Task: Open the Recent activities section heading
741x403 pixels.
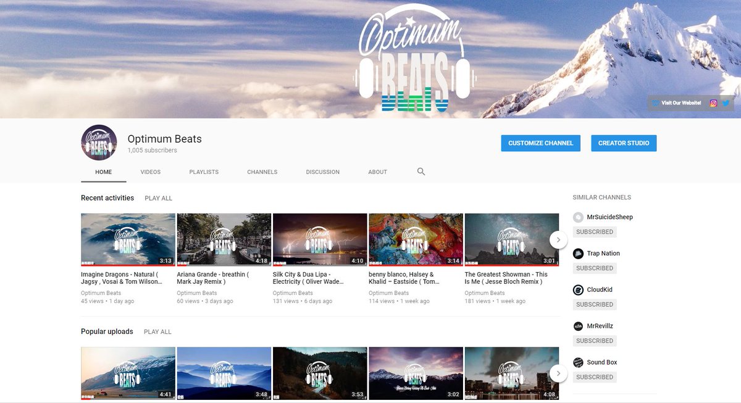Action: point(107,198)
